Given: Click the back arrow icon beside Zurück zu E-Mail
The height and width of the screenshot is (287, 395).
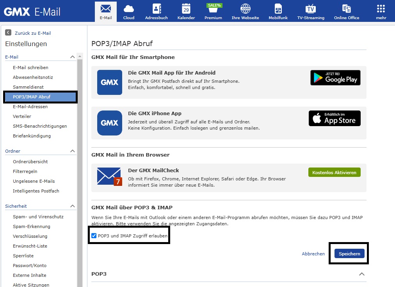Looking at the screenshot, I should click(x=8, y=32).
